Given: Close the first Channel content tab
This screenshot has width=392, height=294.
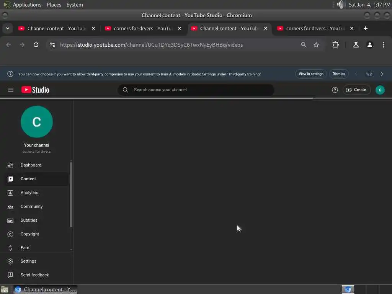Looking at the screenshot, I should [93, 28].
